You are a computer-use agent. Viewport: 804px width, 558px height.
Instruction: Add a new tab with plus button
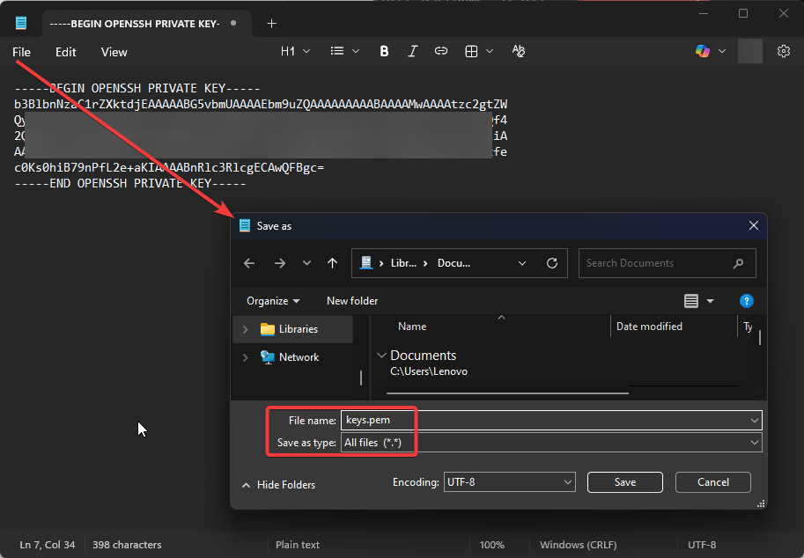[x=271, y=24]
